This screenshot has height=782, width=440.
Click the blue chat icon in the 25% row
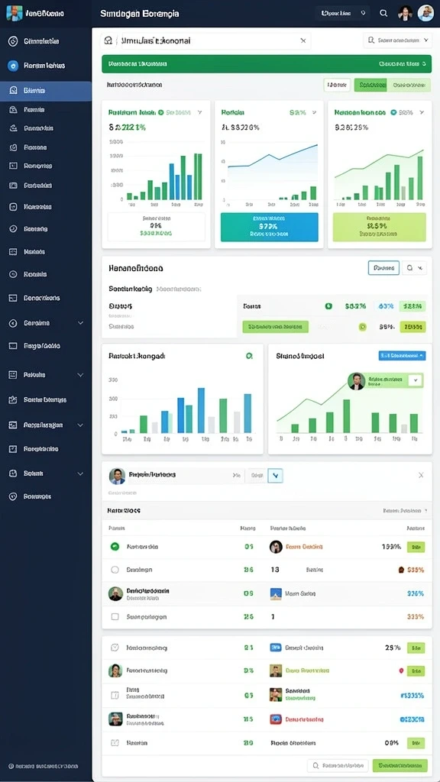(x=276, y=648)
